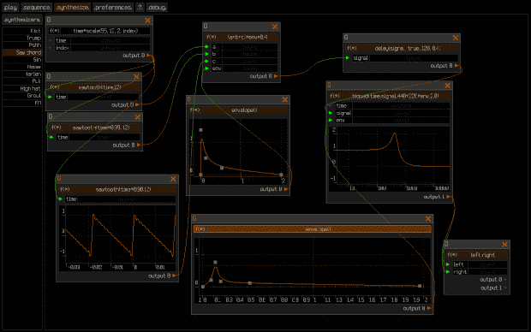Click signal input port on biquad node

click(331, 113)
